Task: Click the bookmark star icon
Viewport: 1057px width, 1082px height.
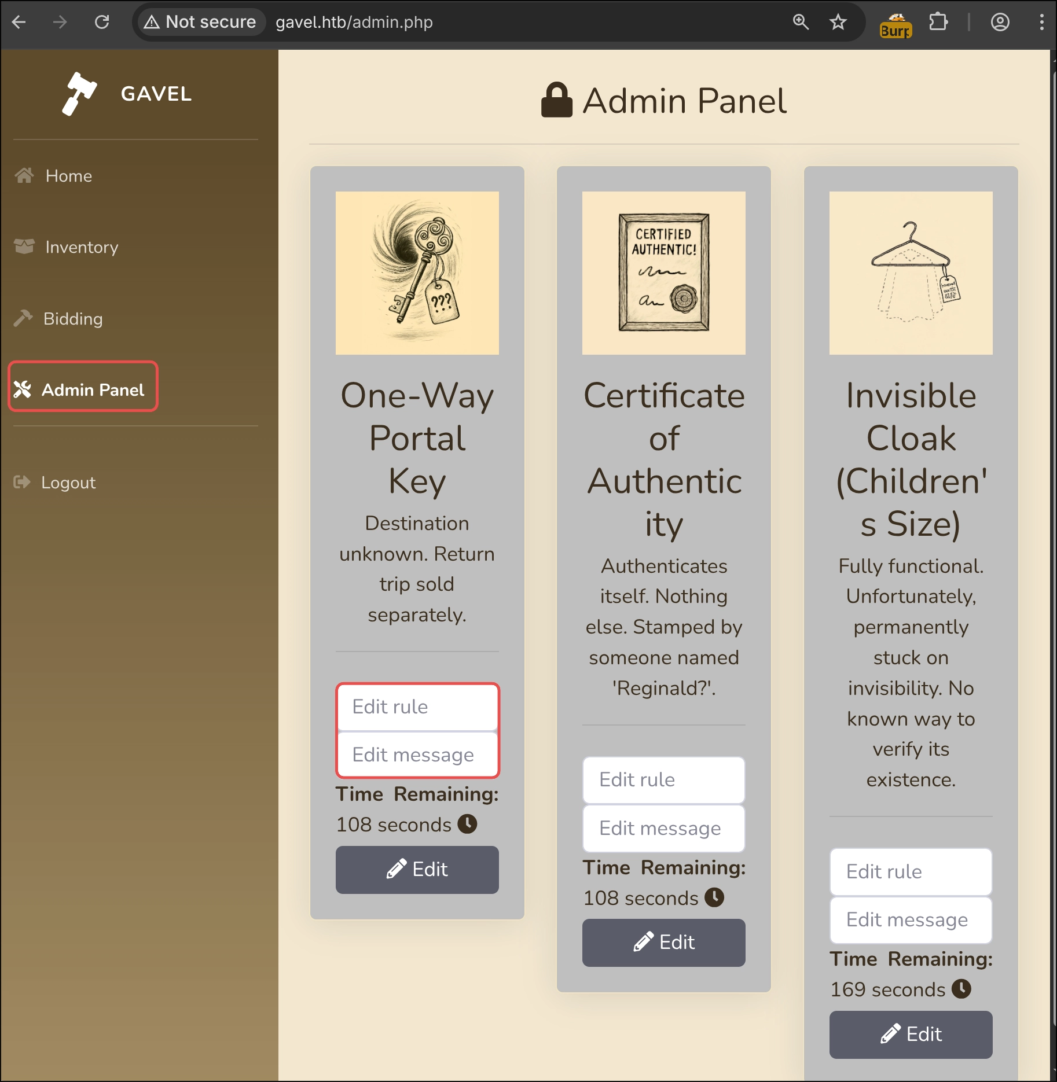Action: (838, 23)
